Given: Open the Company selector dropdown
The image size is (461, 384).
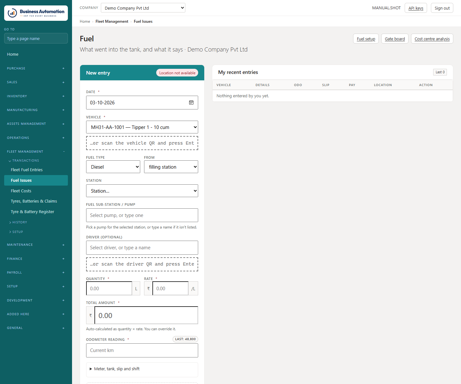Looking at the screenshot, I should pyautogui.click(x=143, y=8).
